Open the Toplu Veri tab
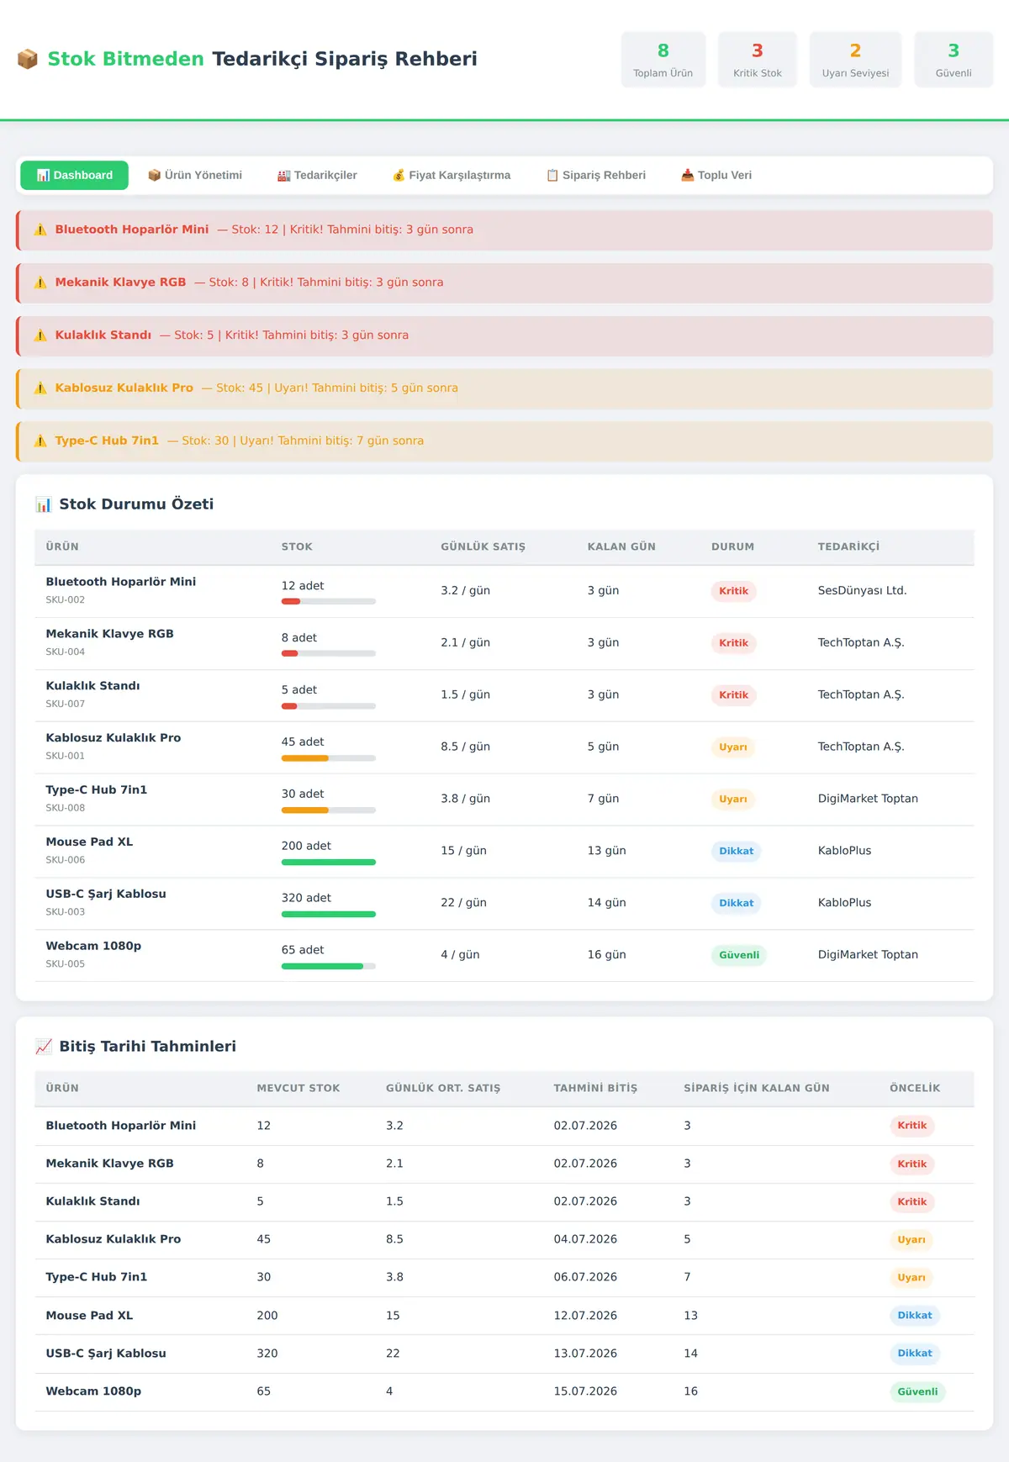The width and height of the screenshot is (1009, 1462). click(716, 175)
